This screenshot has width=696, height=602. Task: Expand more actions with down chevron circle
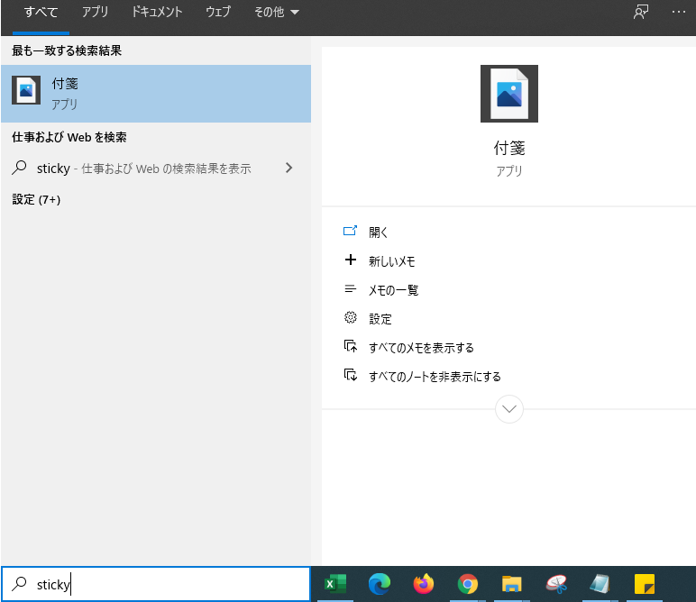(509, 408)
